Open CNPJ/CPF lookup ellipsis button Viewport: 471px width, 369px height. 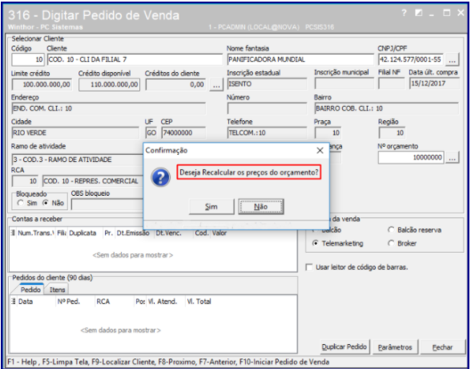[x=452, y=59]
